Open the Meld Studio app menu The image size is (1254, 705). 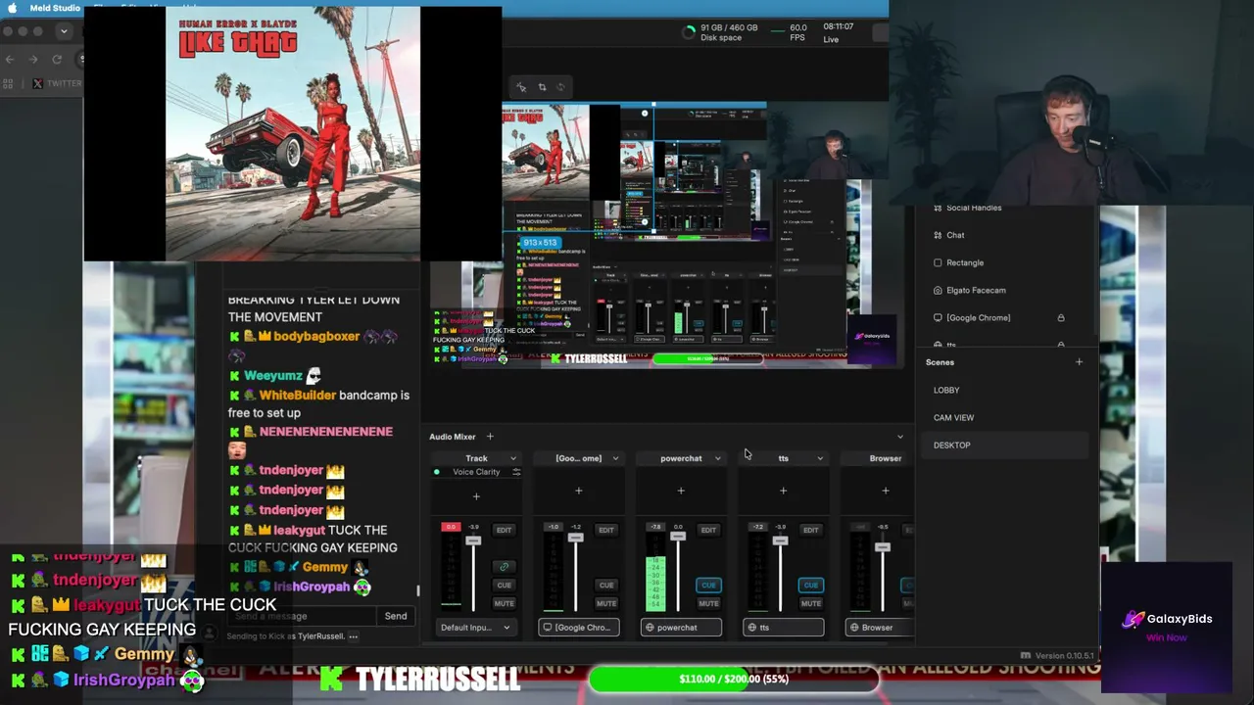55,8
